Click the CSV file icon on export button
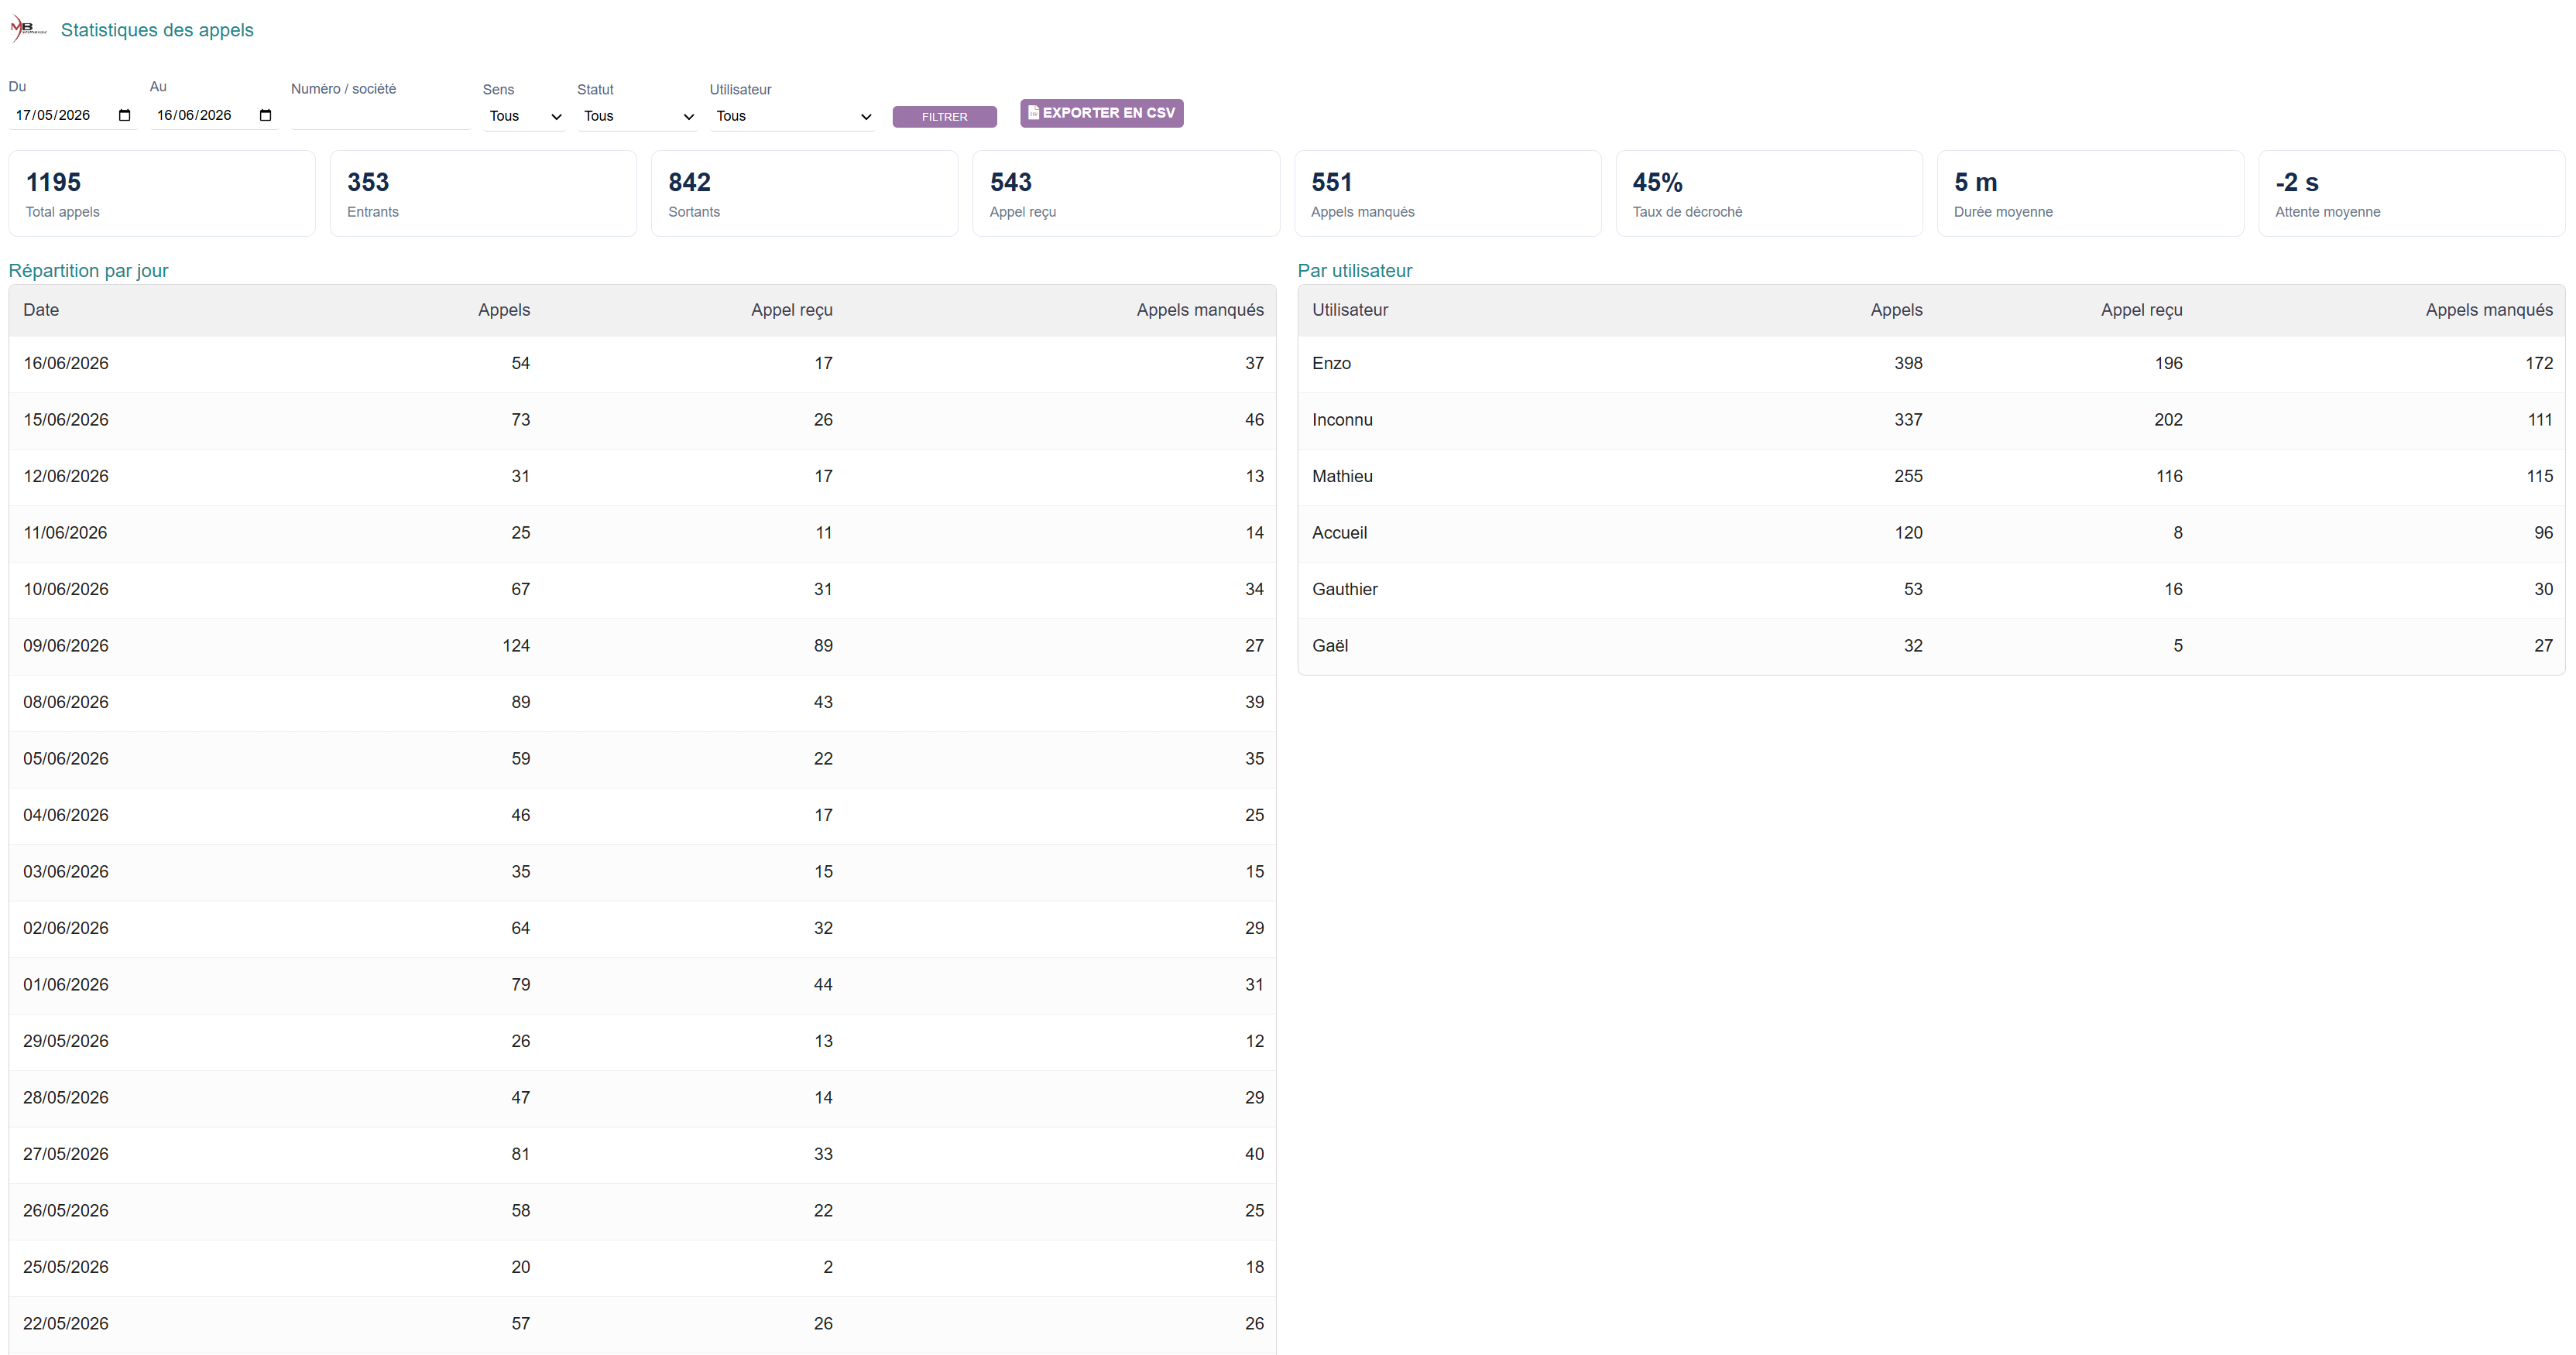The width and height of the screenshot is (2576, 1355). coord(1033,113)
